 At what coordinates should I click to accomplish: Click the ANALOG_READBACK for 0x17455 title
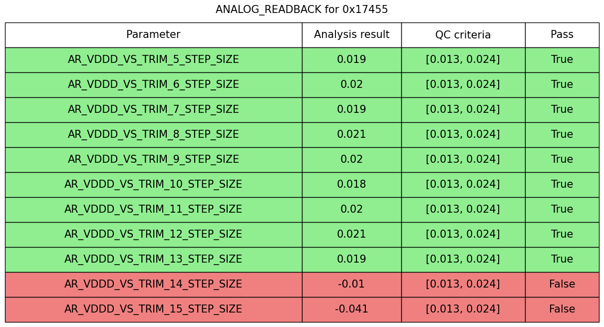[302, 9]
